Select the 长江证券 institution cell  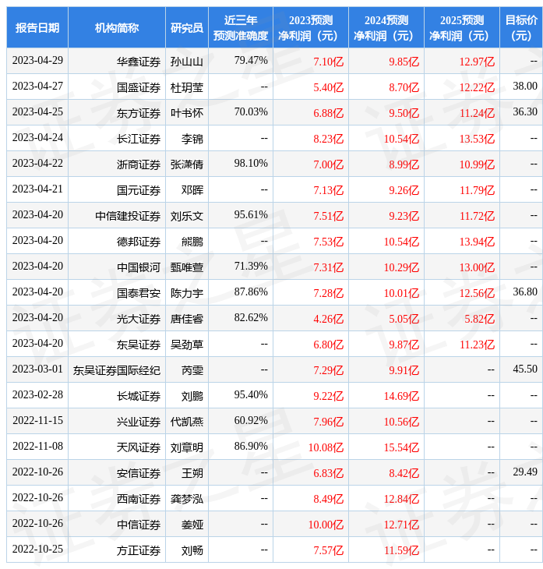[x=116, y=138]
